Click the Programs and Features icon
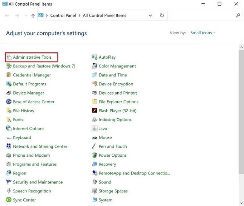Viewport: 244px width, 206px height. [9, 164]
